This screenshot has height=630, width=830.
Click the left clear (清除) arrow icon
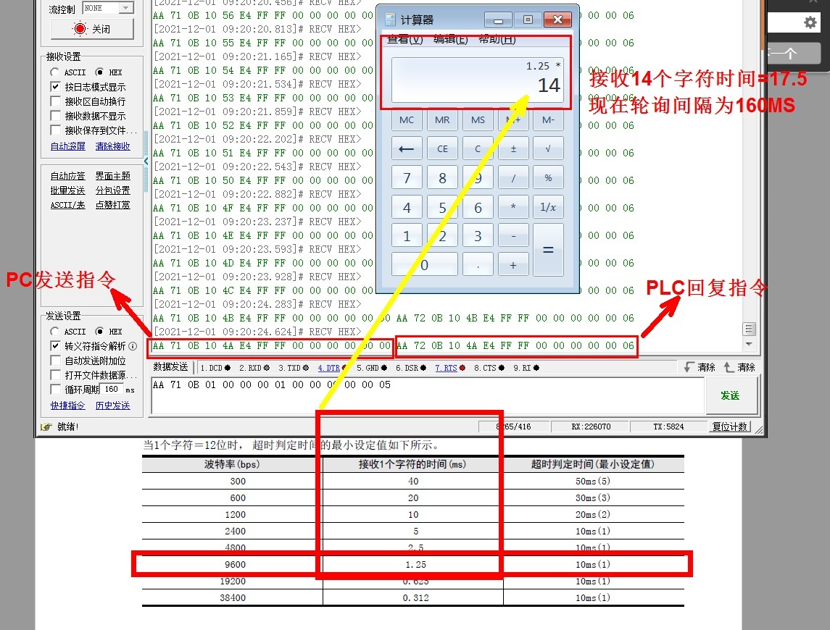pyautogui.click(x=689, y=368)
